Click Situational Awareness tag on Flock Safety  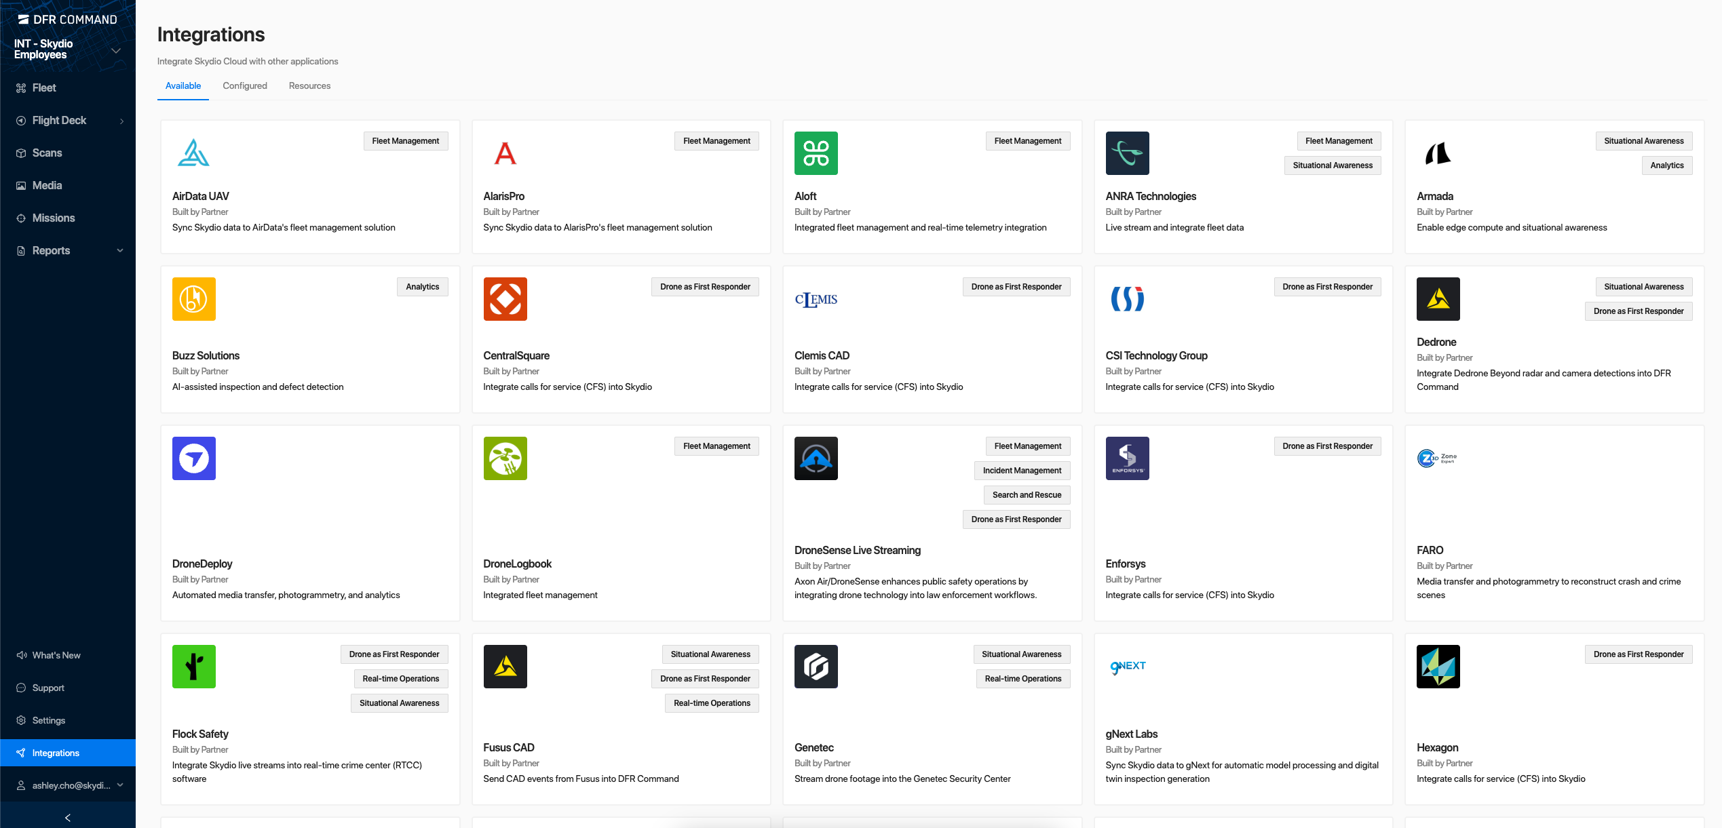(x=400, y=703)
